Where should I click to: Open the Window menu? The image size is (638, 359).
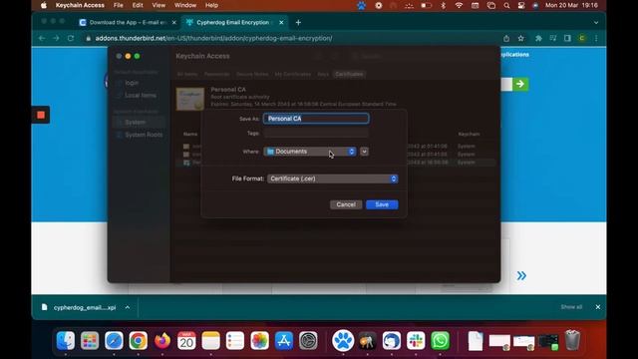[x=185, y=5]
